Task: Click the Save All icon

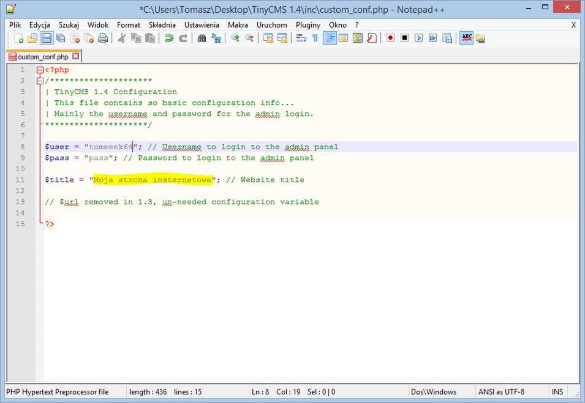Action: 61,38
